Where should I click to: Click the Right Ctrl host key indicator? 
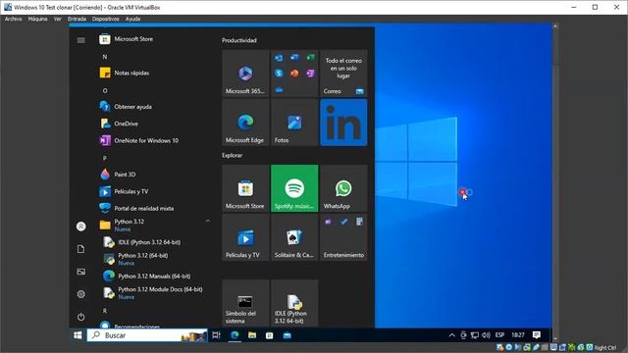(605, 348)
